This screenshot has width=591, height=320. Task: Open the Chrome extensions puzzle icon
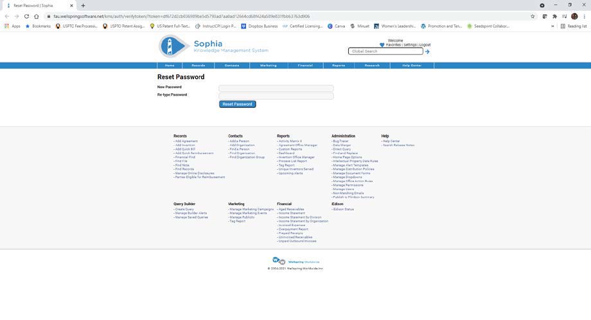[554, 16]
